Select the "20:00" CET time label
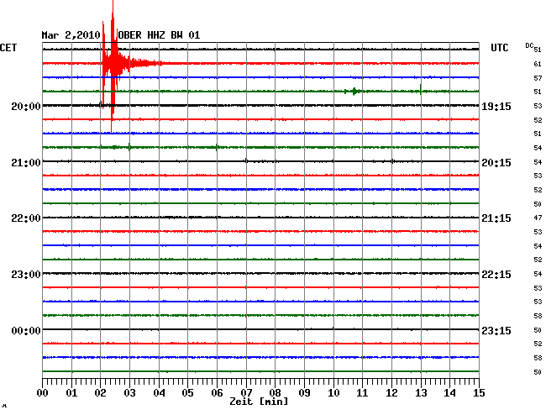Viewport: 546px width, 415px height. pos(26,106)
